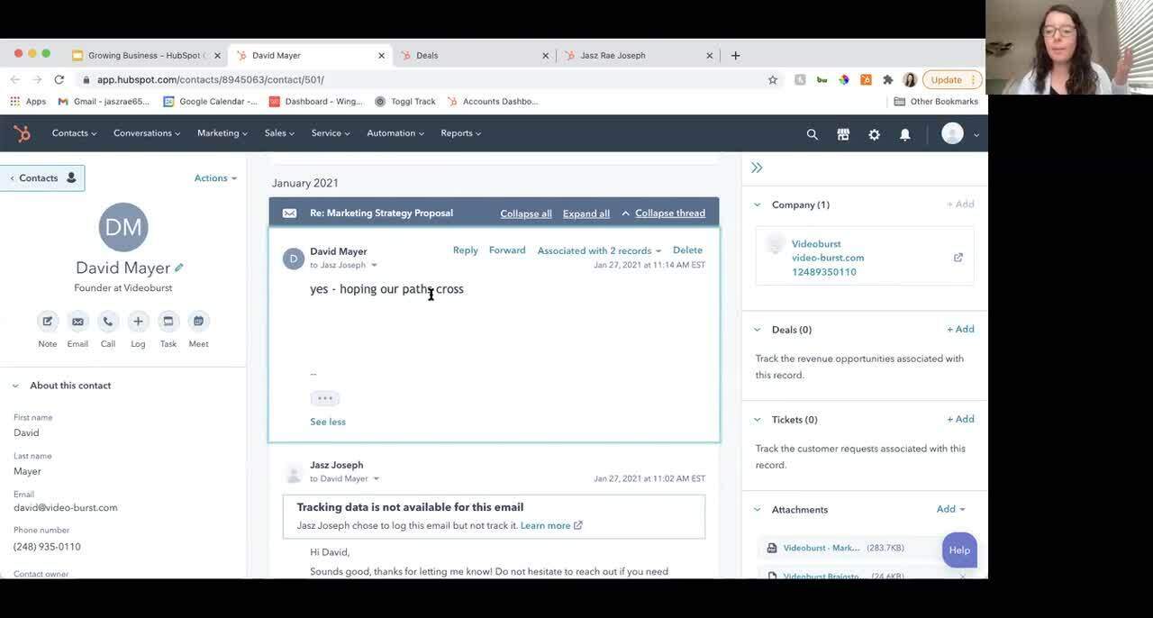Open the Service navigation menu
Image resolution: width=1153 pixels, height=618 pixels.
(x=331, y=133)
